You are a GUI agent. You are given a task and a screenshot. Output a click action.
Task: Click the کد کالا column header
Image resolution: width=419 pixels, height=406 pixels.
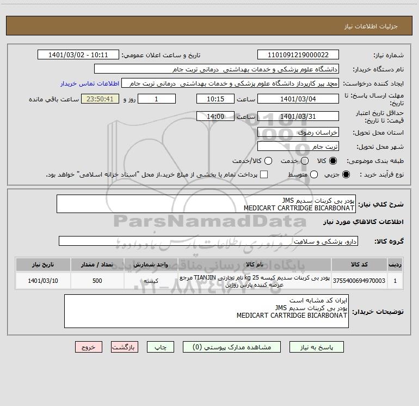[x=359, y=264]
